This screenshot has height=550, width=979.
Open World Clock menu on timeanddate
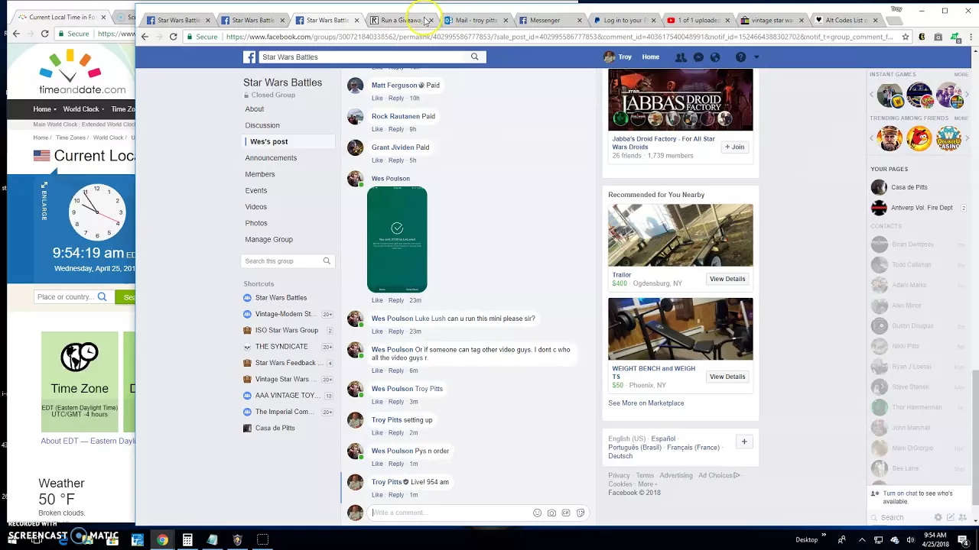click(84, 109)
